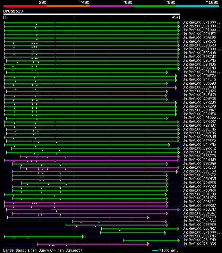Click the green ~80% identity legend segment
222x253 pixels.
154,6
